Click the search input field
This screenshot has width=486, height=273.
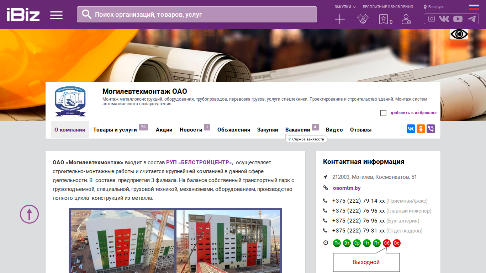pos(197,15)
